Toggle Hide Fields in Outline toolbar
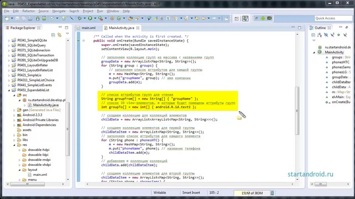The height and width of the screenshot is (199, 355). 326,35
